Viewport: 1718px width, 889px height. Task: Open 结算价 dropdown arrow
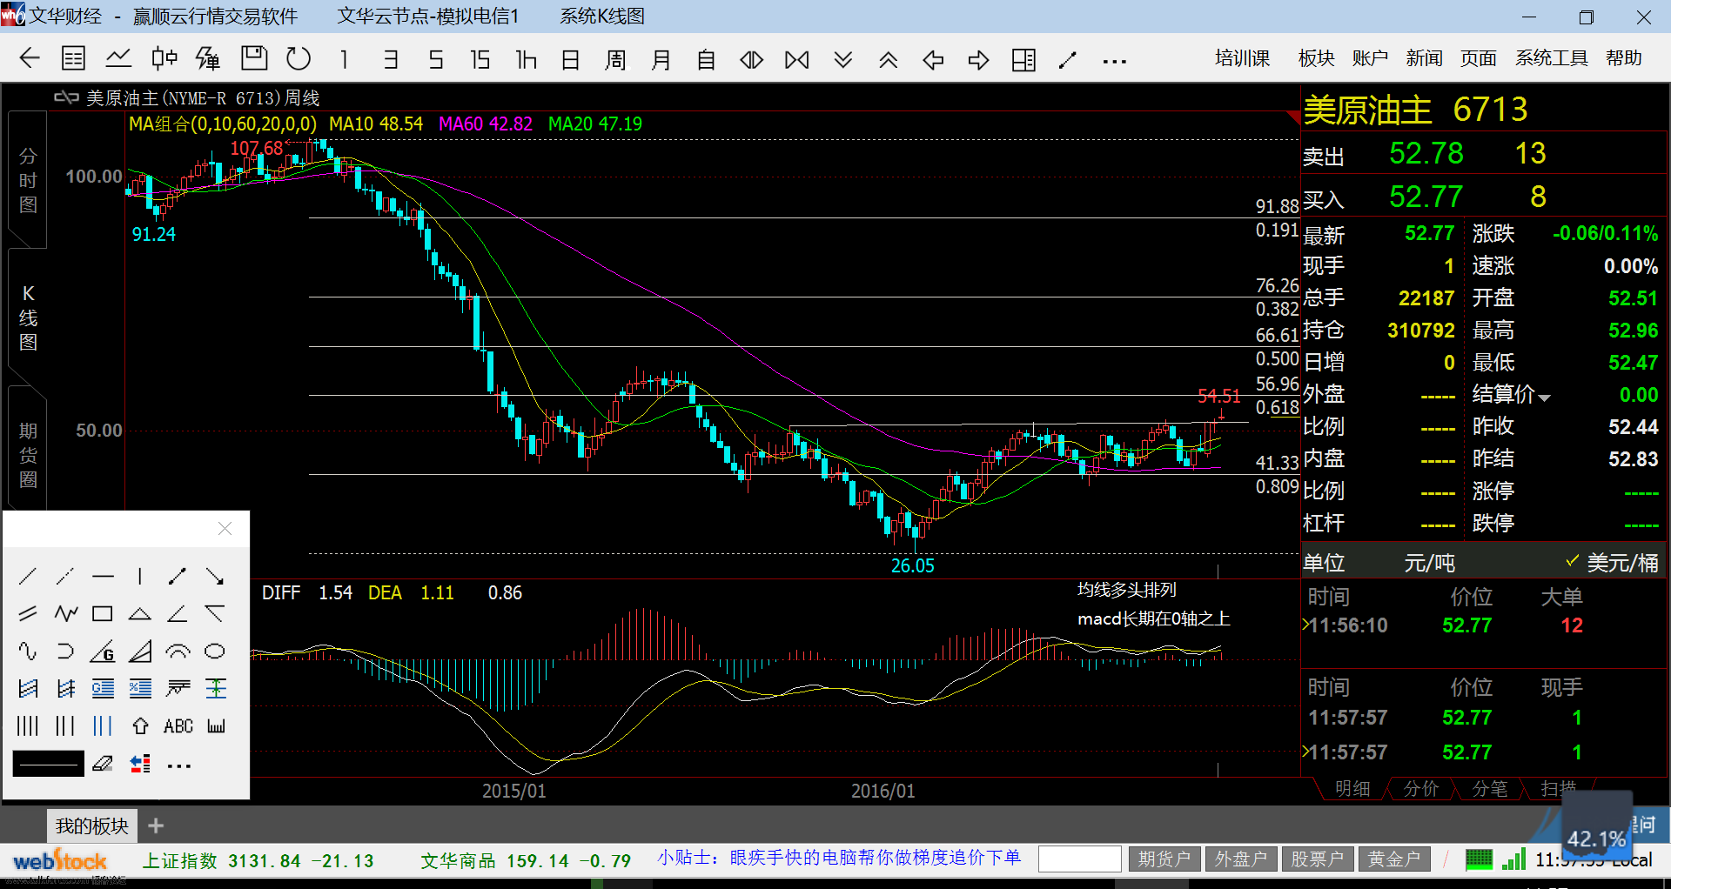pyautogui.click(x=1545, y=398)
